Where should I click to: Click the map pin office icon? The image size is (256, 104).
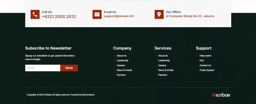159,14
